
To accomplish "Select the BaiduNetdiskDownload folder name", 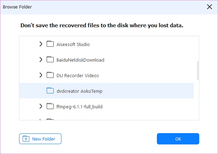I will pos(80,60).
